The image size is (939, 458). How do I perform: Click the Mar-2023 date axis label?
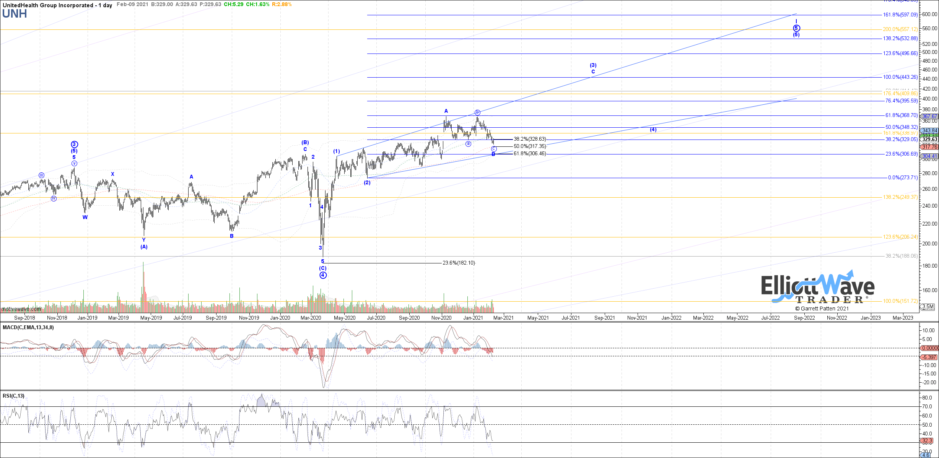(x=903, y=318)
